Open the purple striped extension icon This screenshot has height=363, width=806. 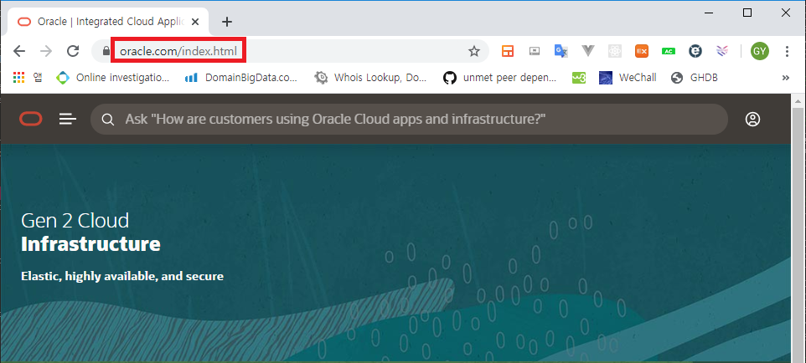[x=722, y=51]
